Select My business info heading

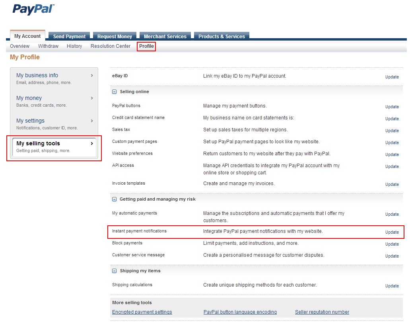[37, 75]
